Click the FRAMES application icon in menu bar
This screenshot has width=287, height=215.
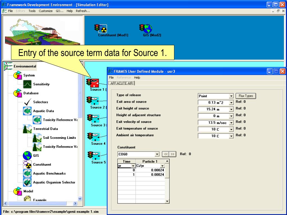[4, 11]
